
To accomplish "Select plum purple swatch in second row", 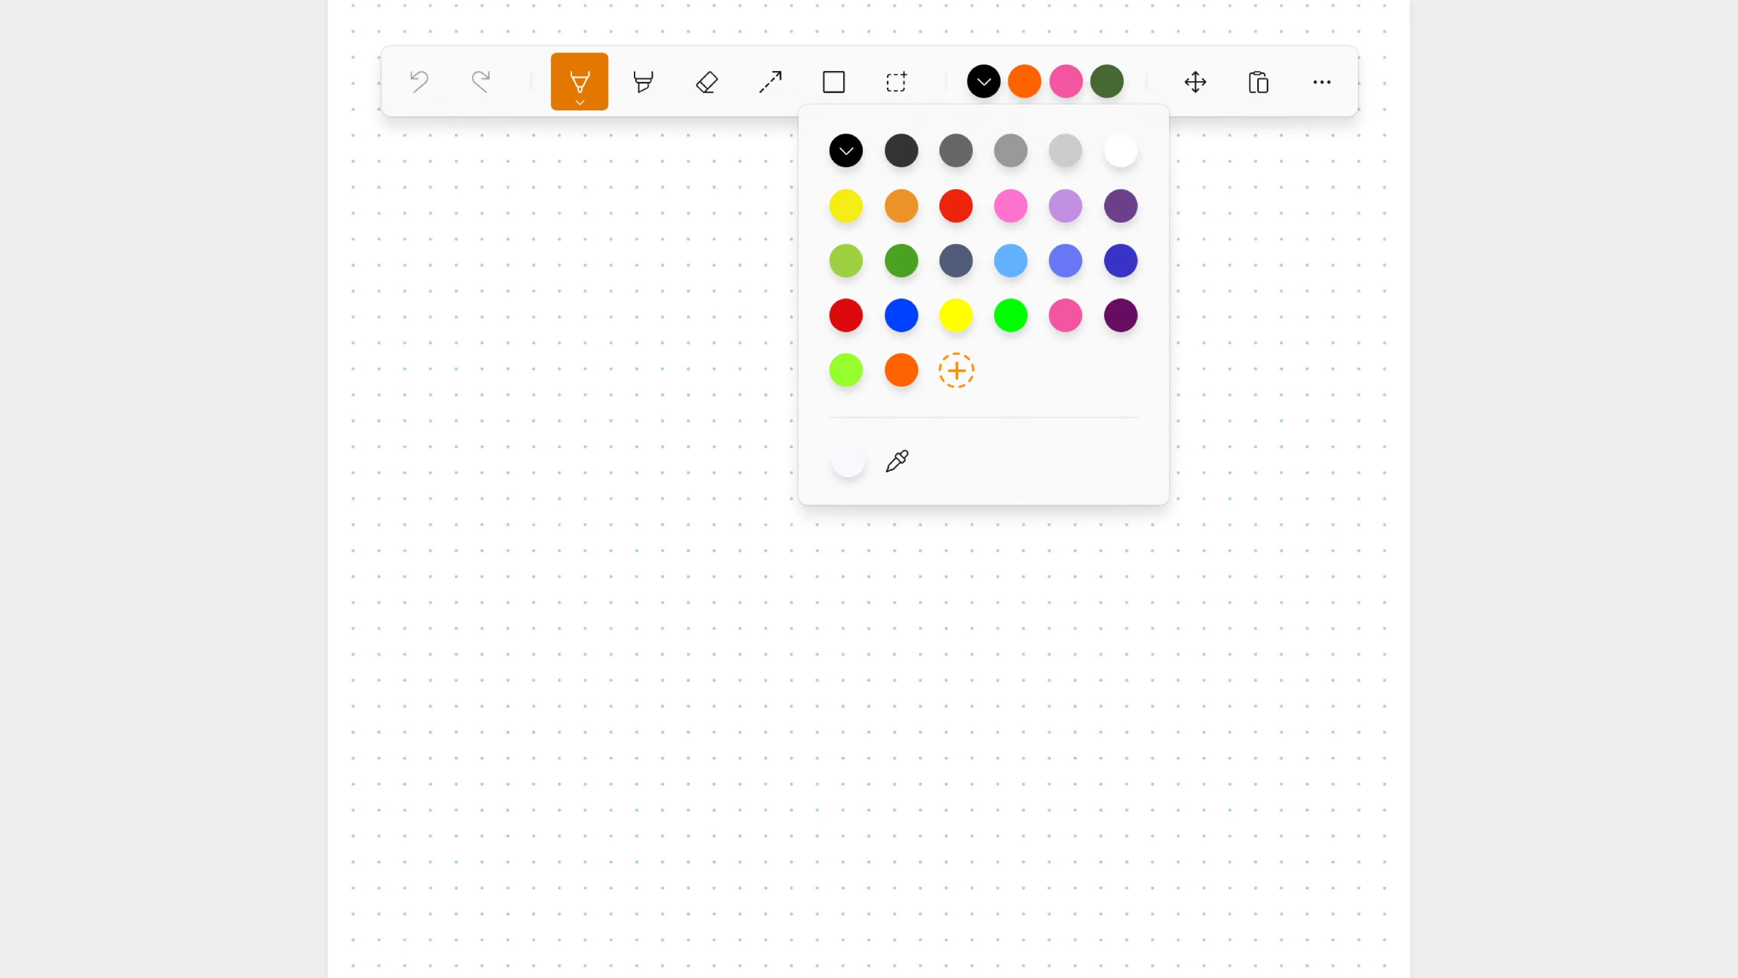I will coord(1121,206).
